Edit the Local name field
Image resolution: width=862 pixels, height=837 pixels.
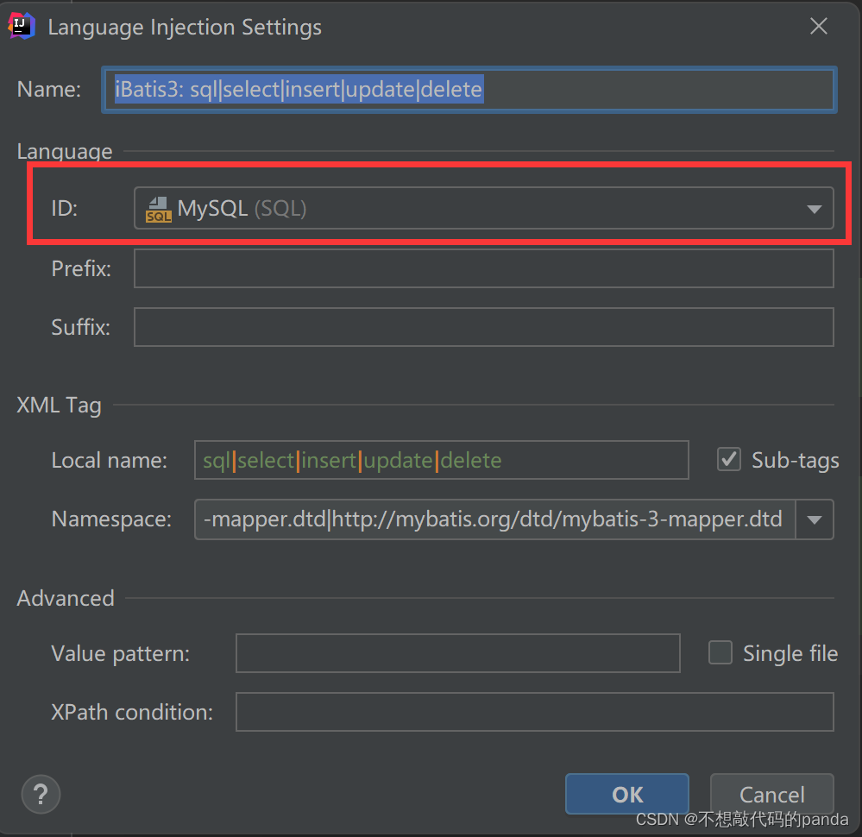(x=442, y=460)
